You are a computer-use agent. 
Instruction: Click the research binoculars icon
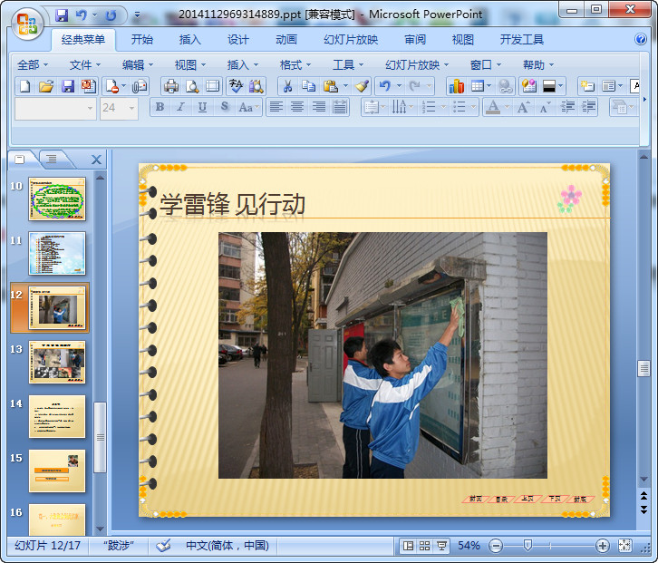click(x=256, y=86)
